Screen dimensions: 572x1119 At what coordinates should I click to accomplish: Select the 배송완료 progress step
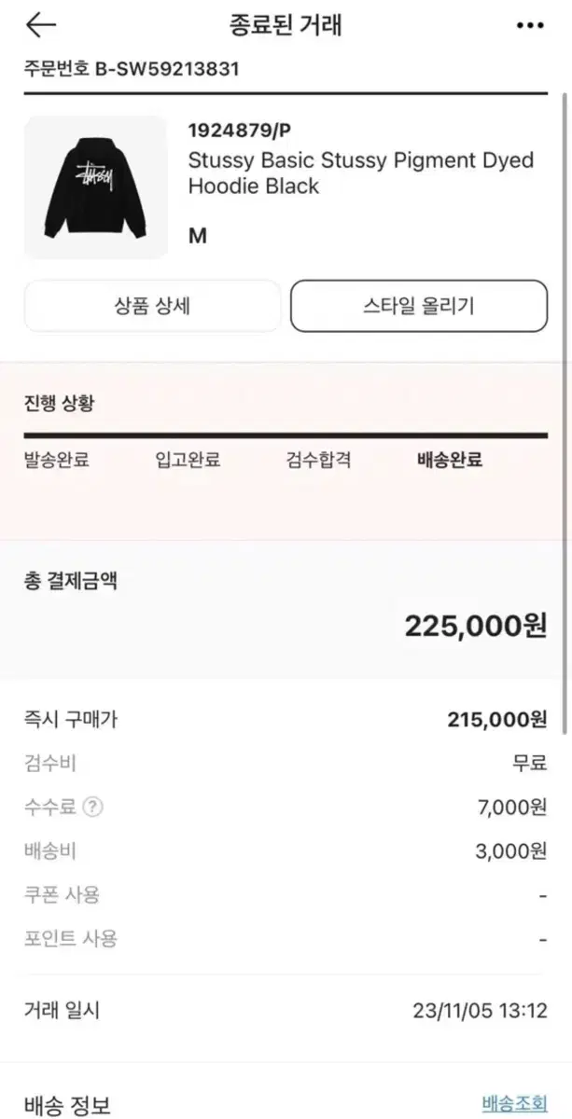[449, 460]
